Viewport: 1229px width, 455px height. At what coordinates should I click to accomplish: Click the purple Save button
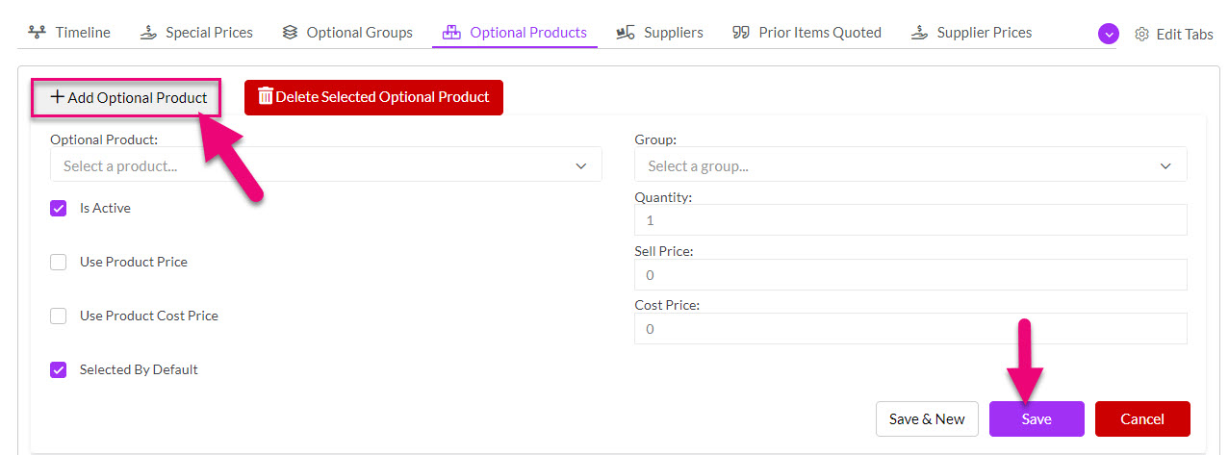[1037, 418]
